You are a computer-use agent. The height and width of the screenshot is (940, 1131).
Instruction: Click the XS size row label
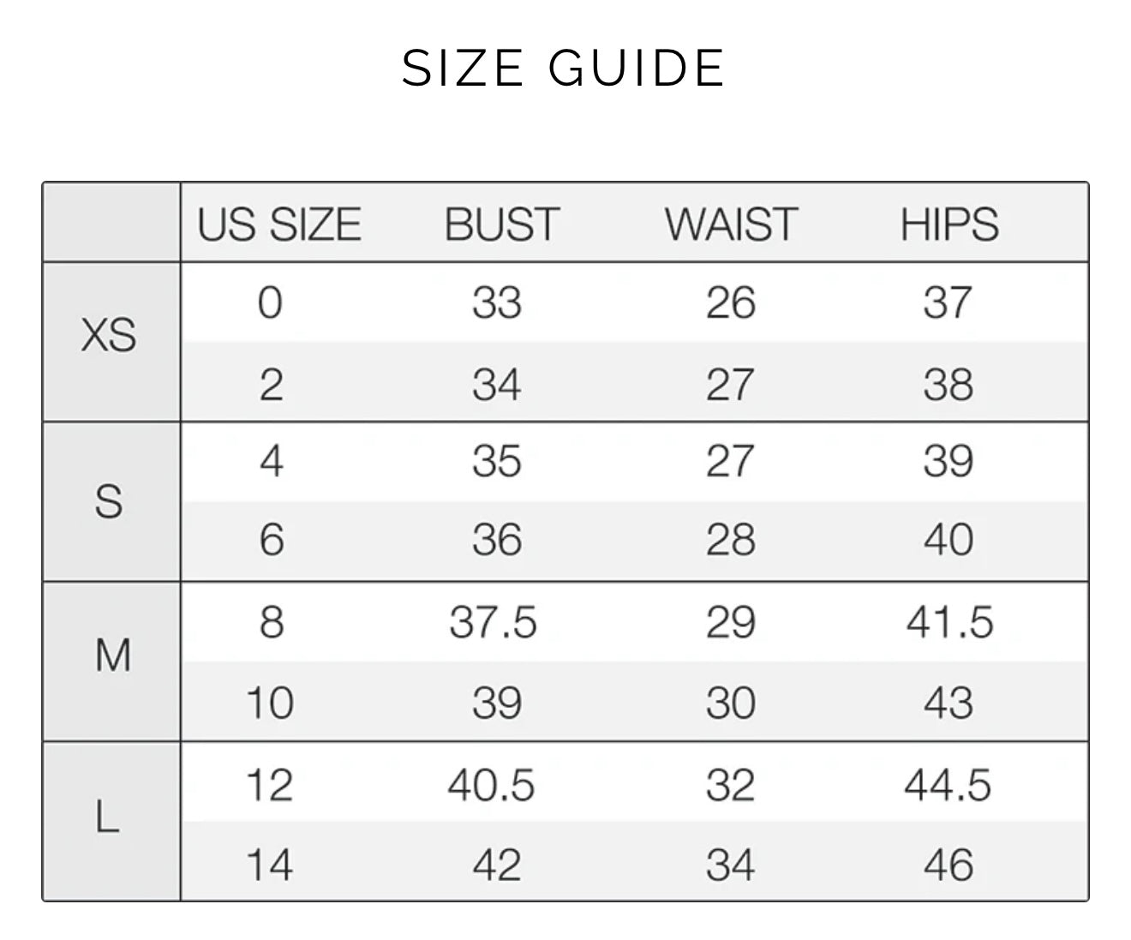click(x=109, y=335)
